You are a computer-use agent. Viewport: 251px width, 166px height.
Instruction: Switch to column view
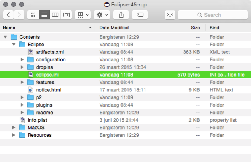55,15
